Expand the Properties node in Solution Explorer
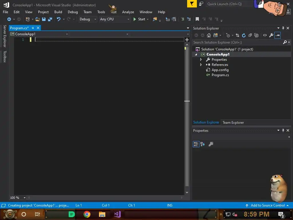Screen dimensions: 293x220 click(x=201, y=60)
